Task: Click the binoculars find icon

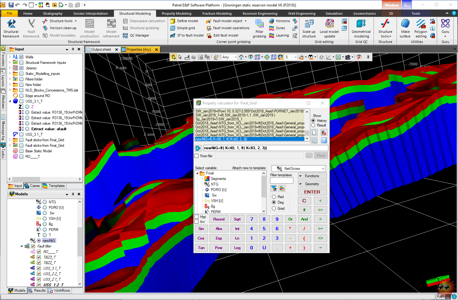Action: point(311,57)
